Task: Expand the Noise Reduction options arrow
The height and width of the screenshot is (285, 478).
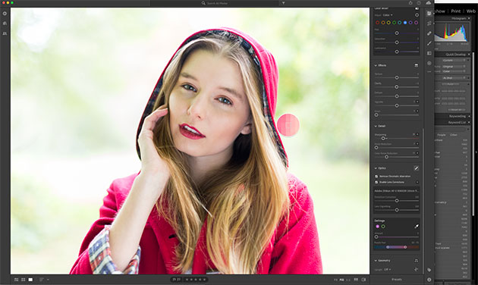Action: 417,144
